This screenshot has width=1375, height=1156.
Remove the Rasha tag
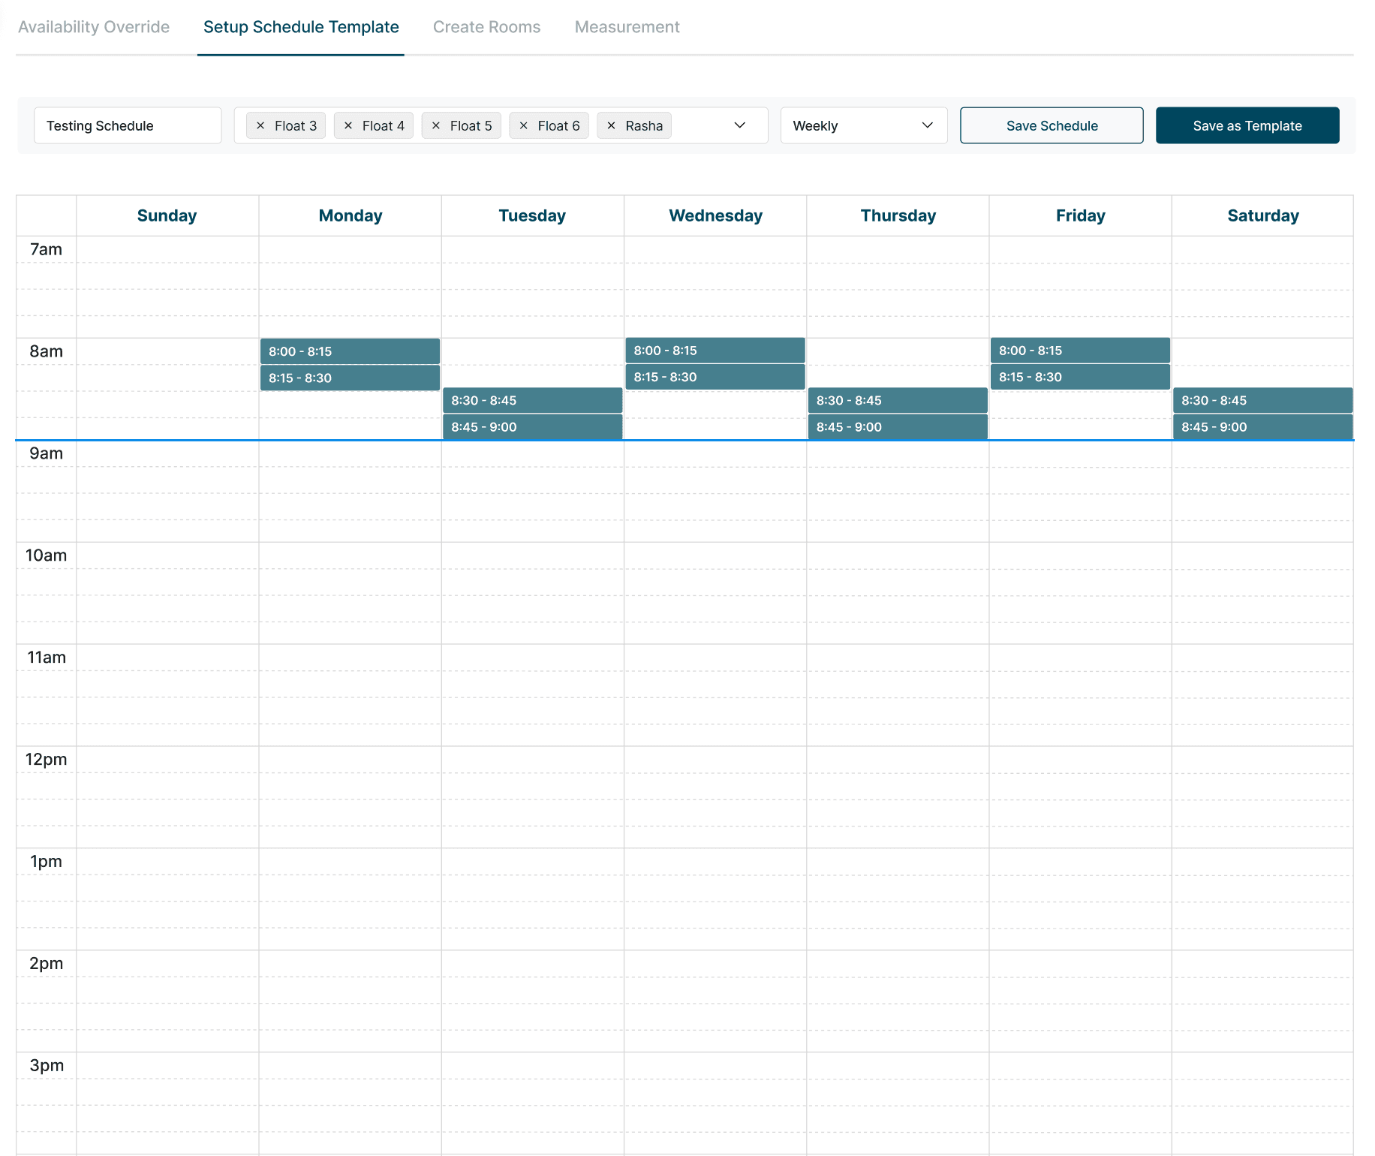(x=612, y=126)
